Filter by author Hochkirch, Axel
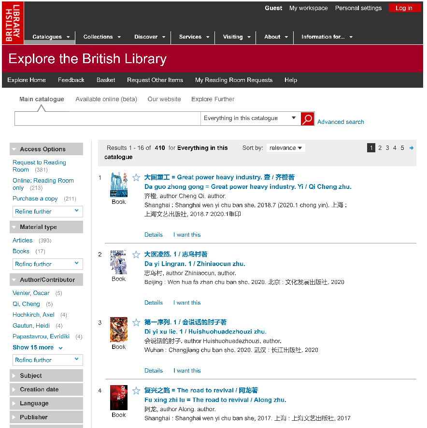 click(x=33, y=315)
